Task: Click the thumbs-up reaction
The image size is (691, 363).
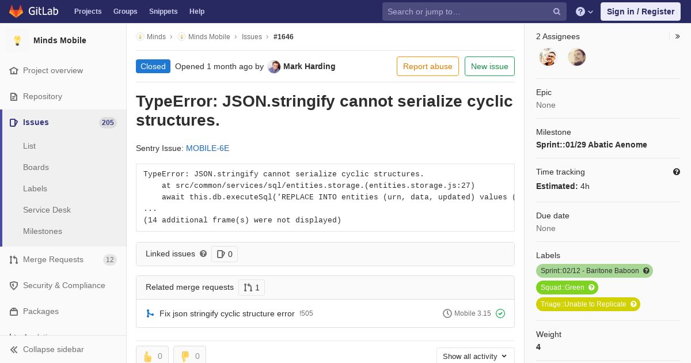Action: pos(153,356)
